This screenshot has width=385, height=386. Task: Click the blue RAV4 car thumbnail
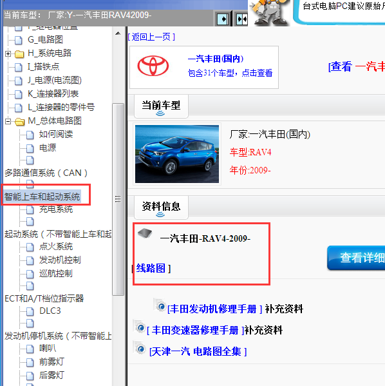177,154
